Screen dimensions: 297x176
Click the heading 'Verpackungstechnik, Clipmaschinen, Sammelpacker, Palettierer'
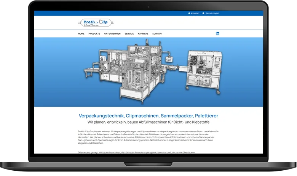tap(148, 116)
